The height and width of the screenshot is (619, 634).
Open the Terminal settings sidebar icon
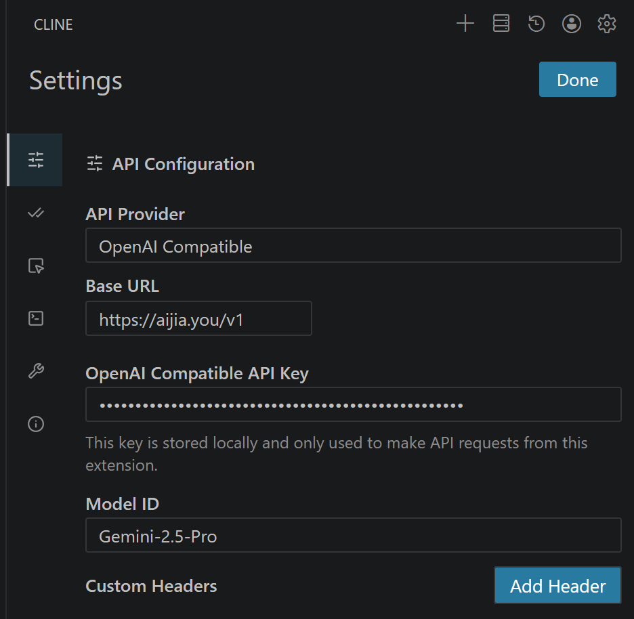(x=36, y=318)
